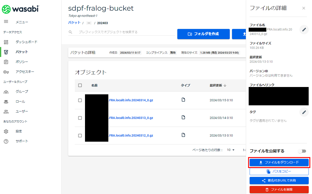Go to アクセスキー menu item
This screenshot has height=194, width=312.
25,72
